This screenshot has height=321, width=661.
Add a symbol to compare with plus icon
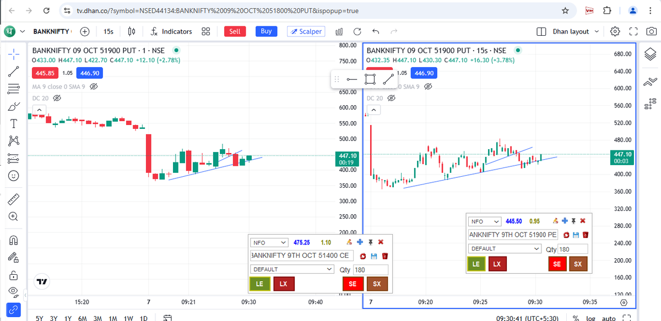85,31
